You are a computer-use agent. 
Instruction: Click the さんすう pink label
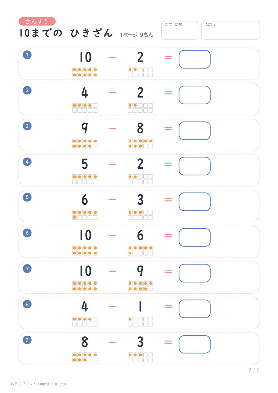click(37, 21)
